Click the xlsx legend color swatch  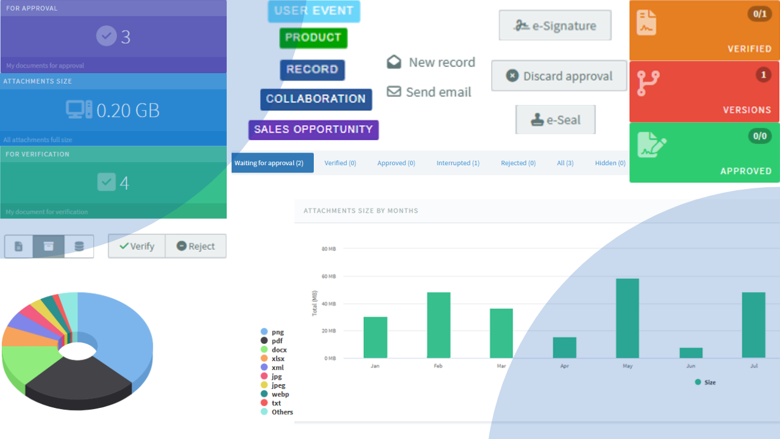[264, 359]
